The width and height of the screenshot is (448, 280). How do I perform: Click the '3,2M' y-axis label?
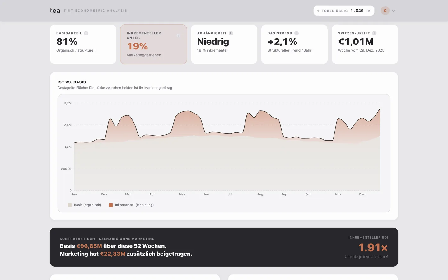click(68, 103)
